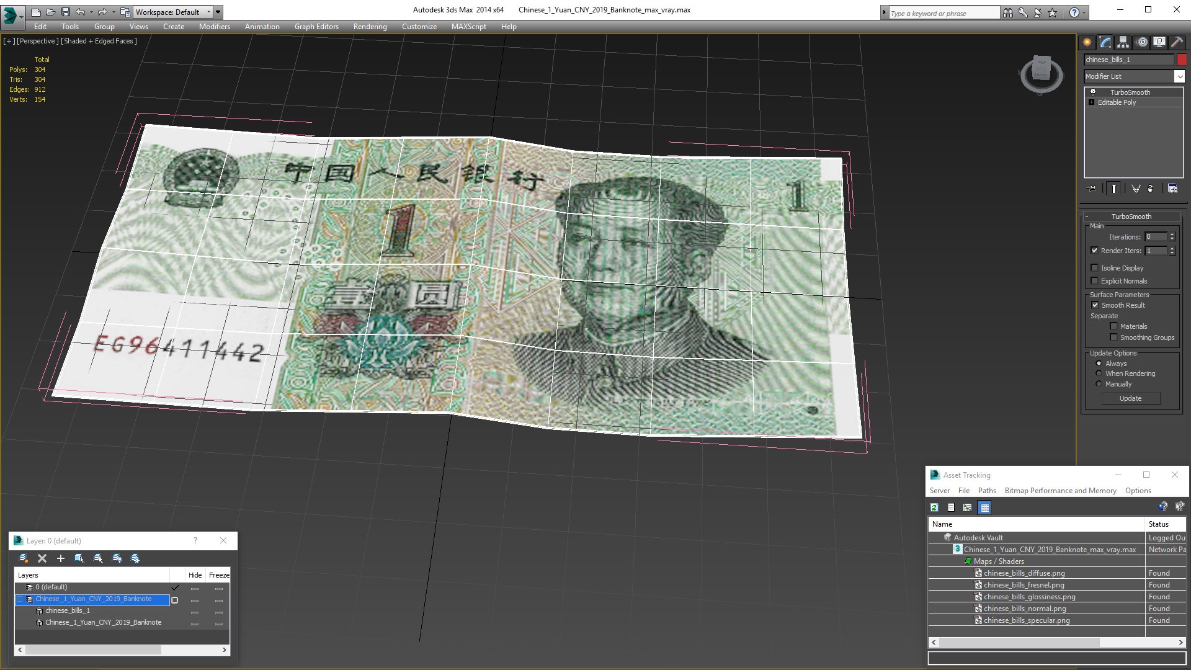Click Hide/Unhide All Layers icon in Layer dialog

[x=117, y=558]
